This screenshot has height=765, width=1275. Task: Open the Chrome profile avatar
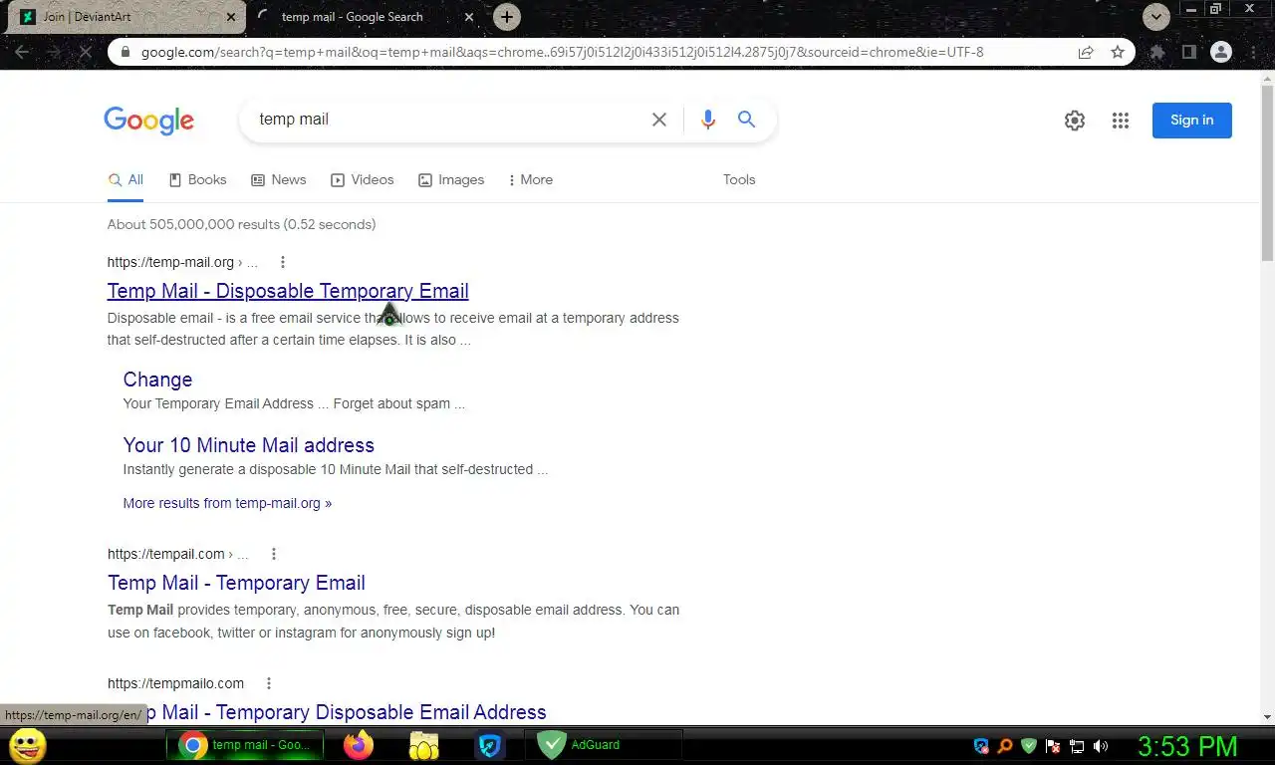point(1221,52)
